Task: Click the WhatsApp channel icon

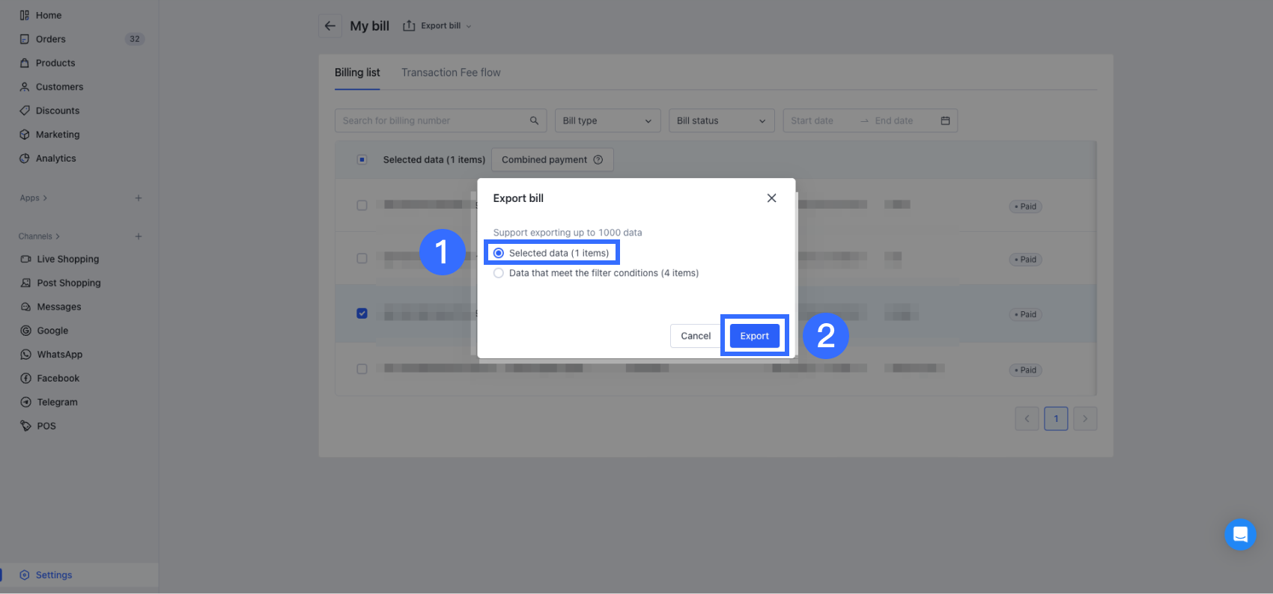Action: 26,355
